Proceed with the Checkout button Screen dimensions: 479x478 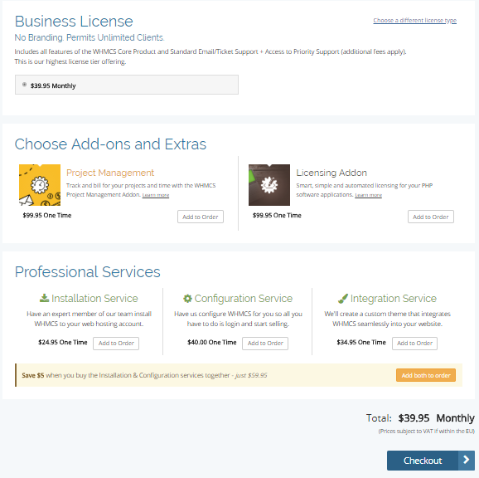[431, 461]
